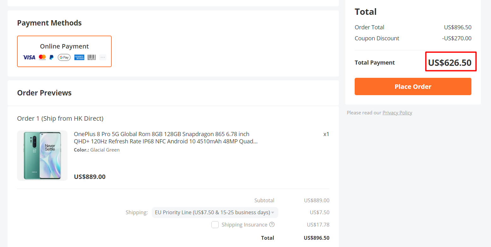491x247 pixels.
Task: Select the Online Payment method box
Action: tap(64, 51)
